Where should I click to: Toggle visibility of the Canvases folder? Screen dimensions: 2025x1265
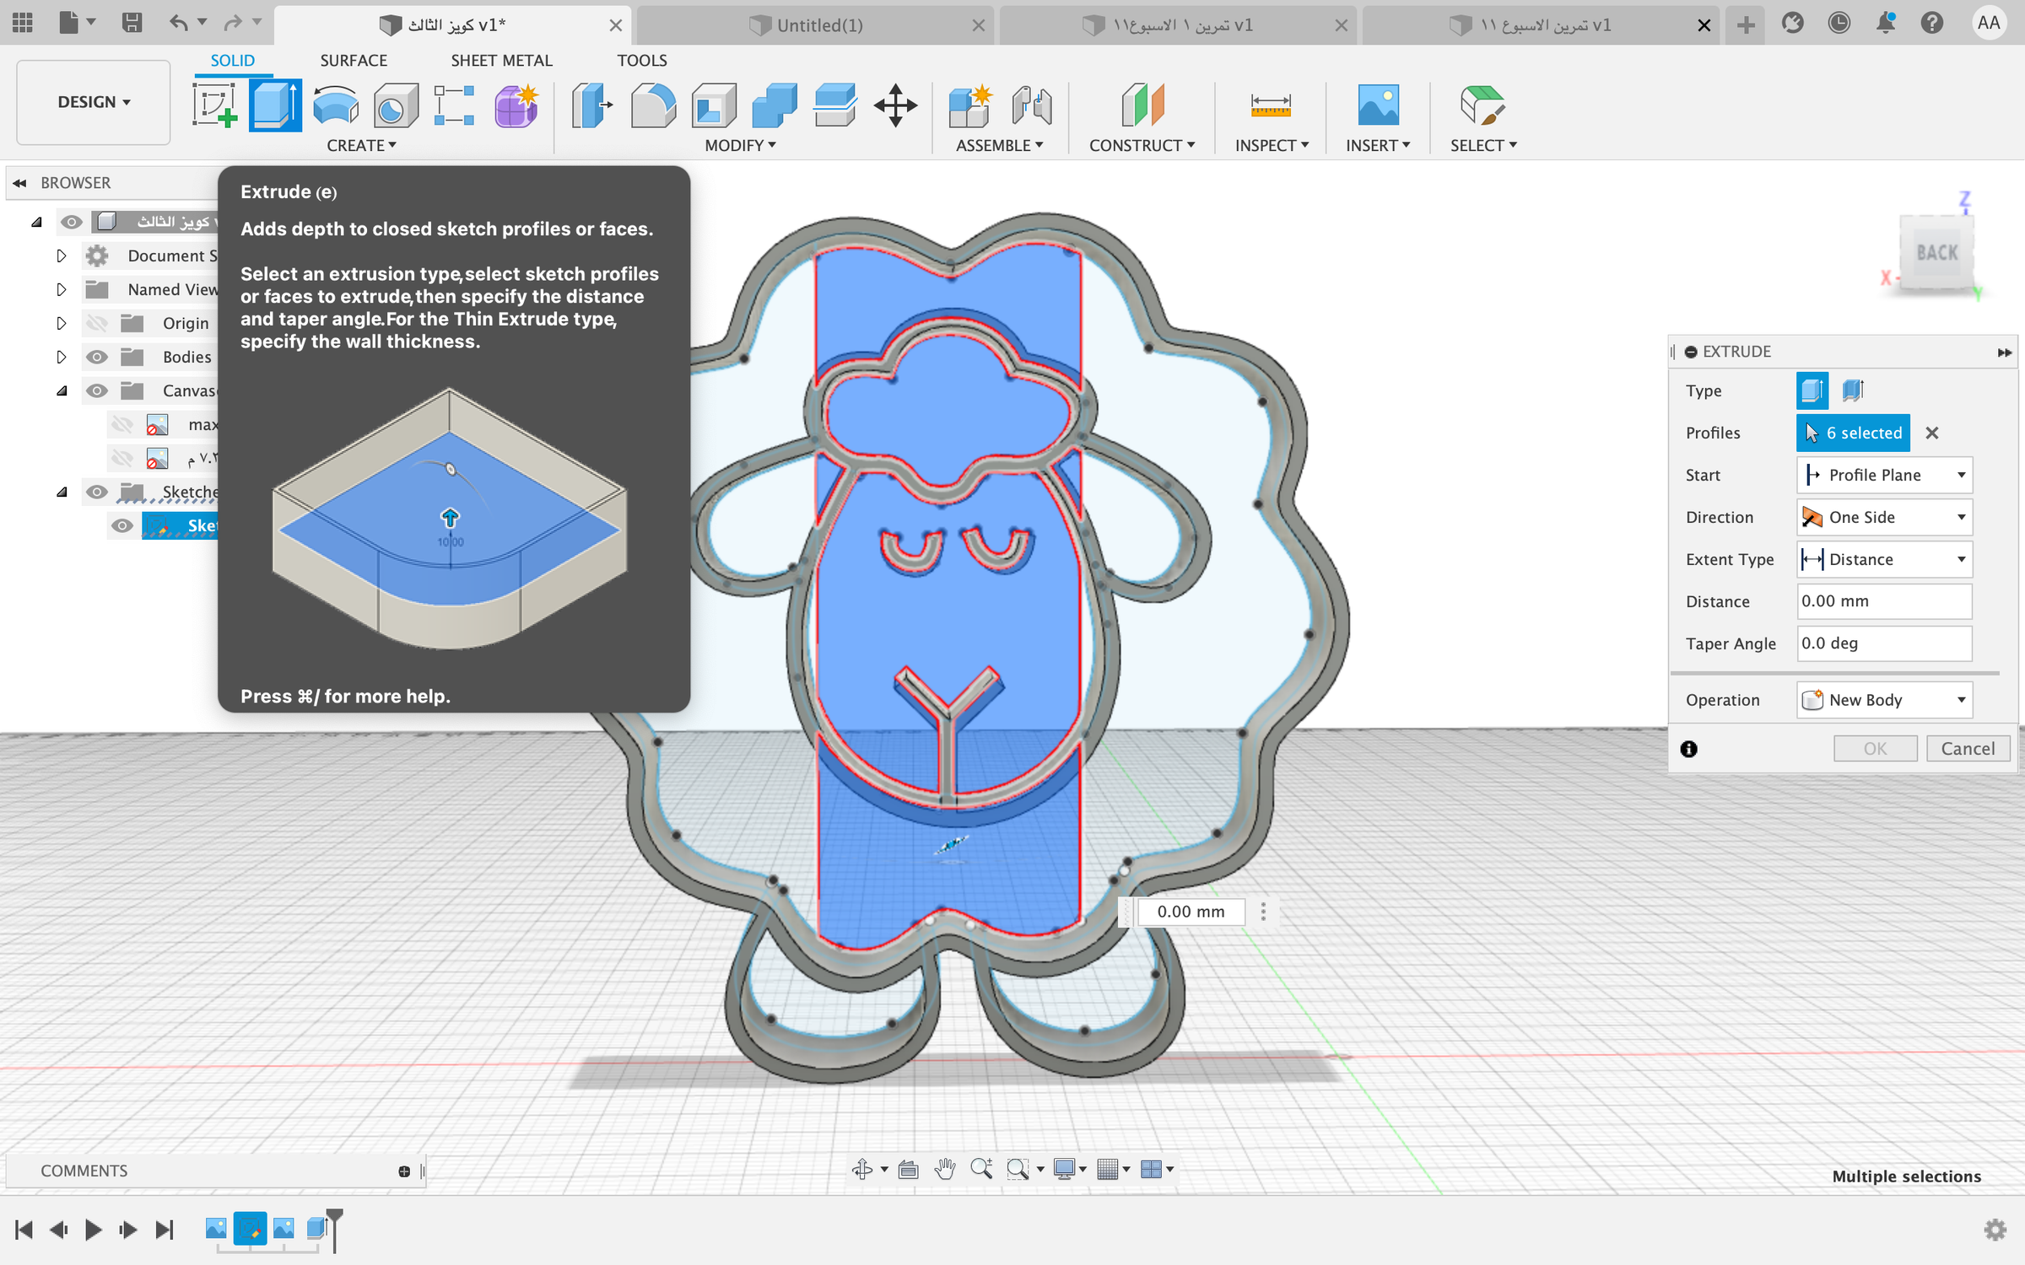[97, 390]
